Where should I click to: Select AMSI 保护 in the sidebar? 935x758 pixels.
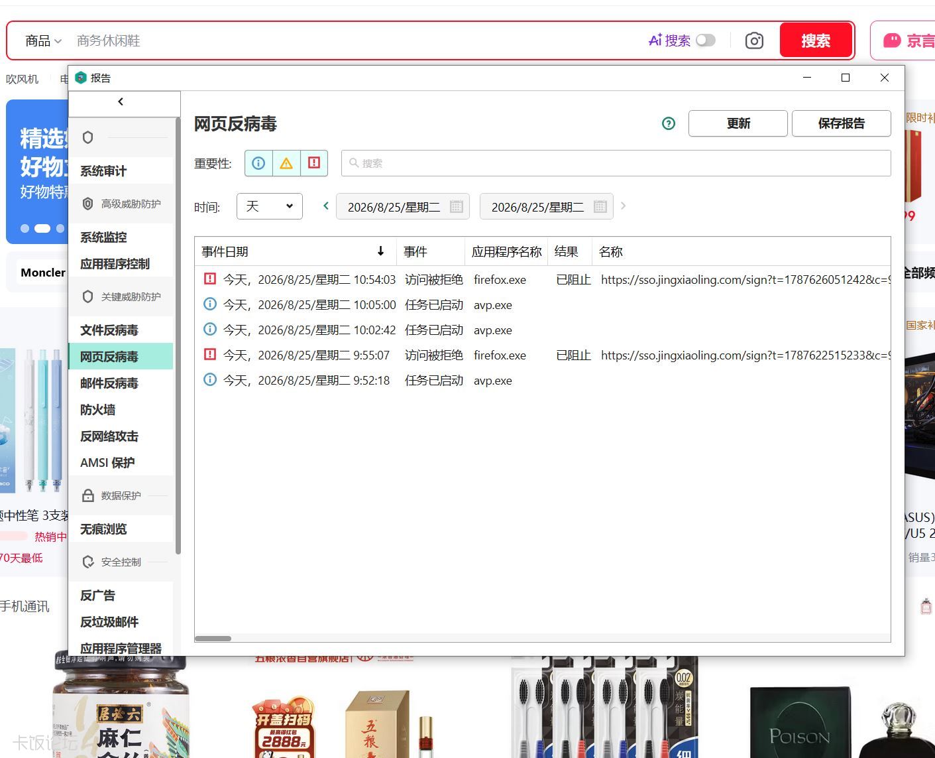tap(121, 463)
